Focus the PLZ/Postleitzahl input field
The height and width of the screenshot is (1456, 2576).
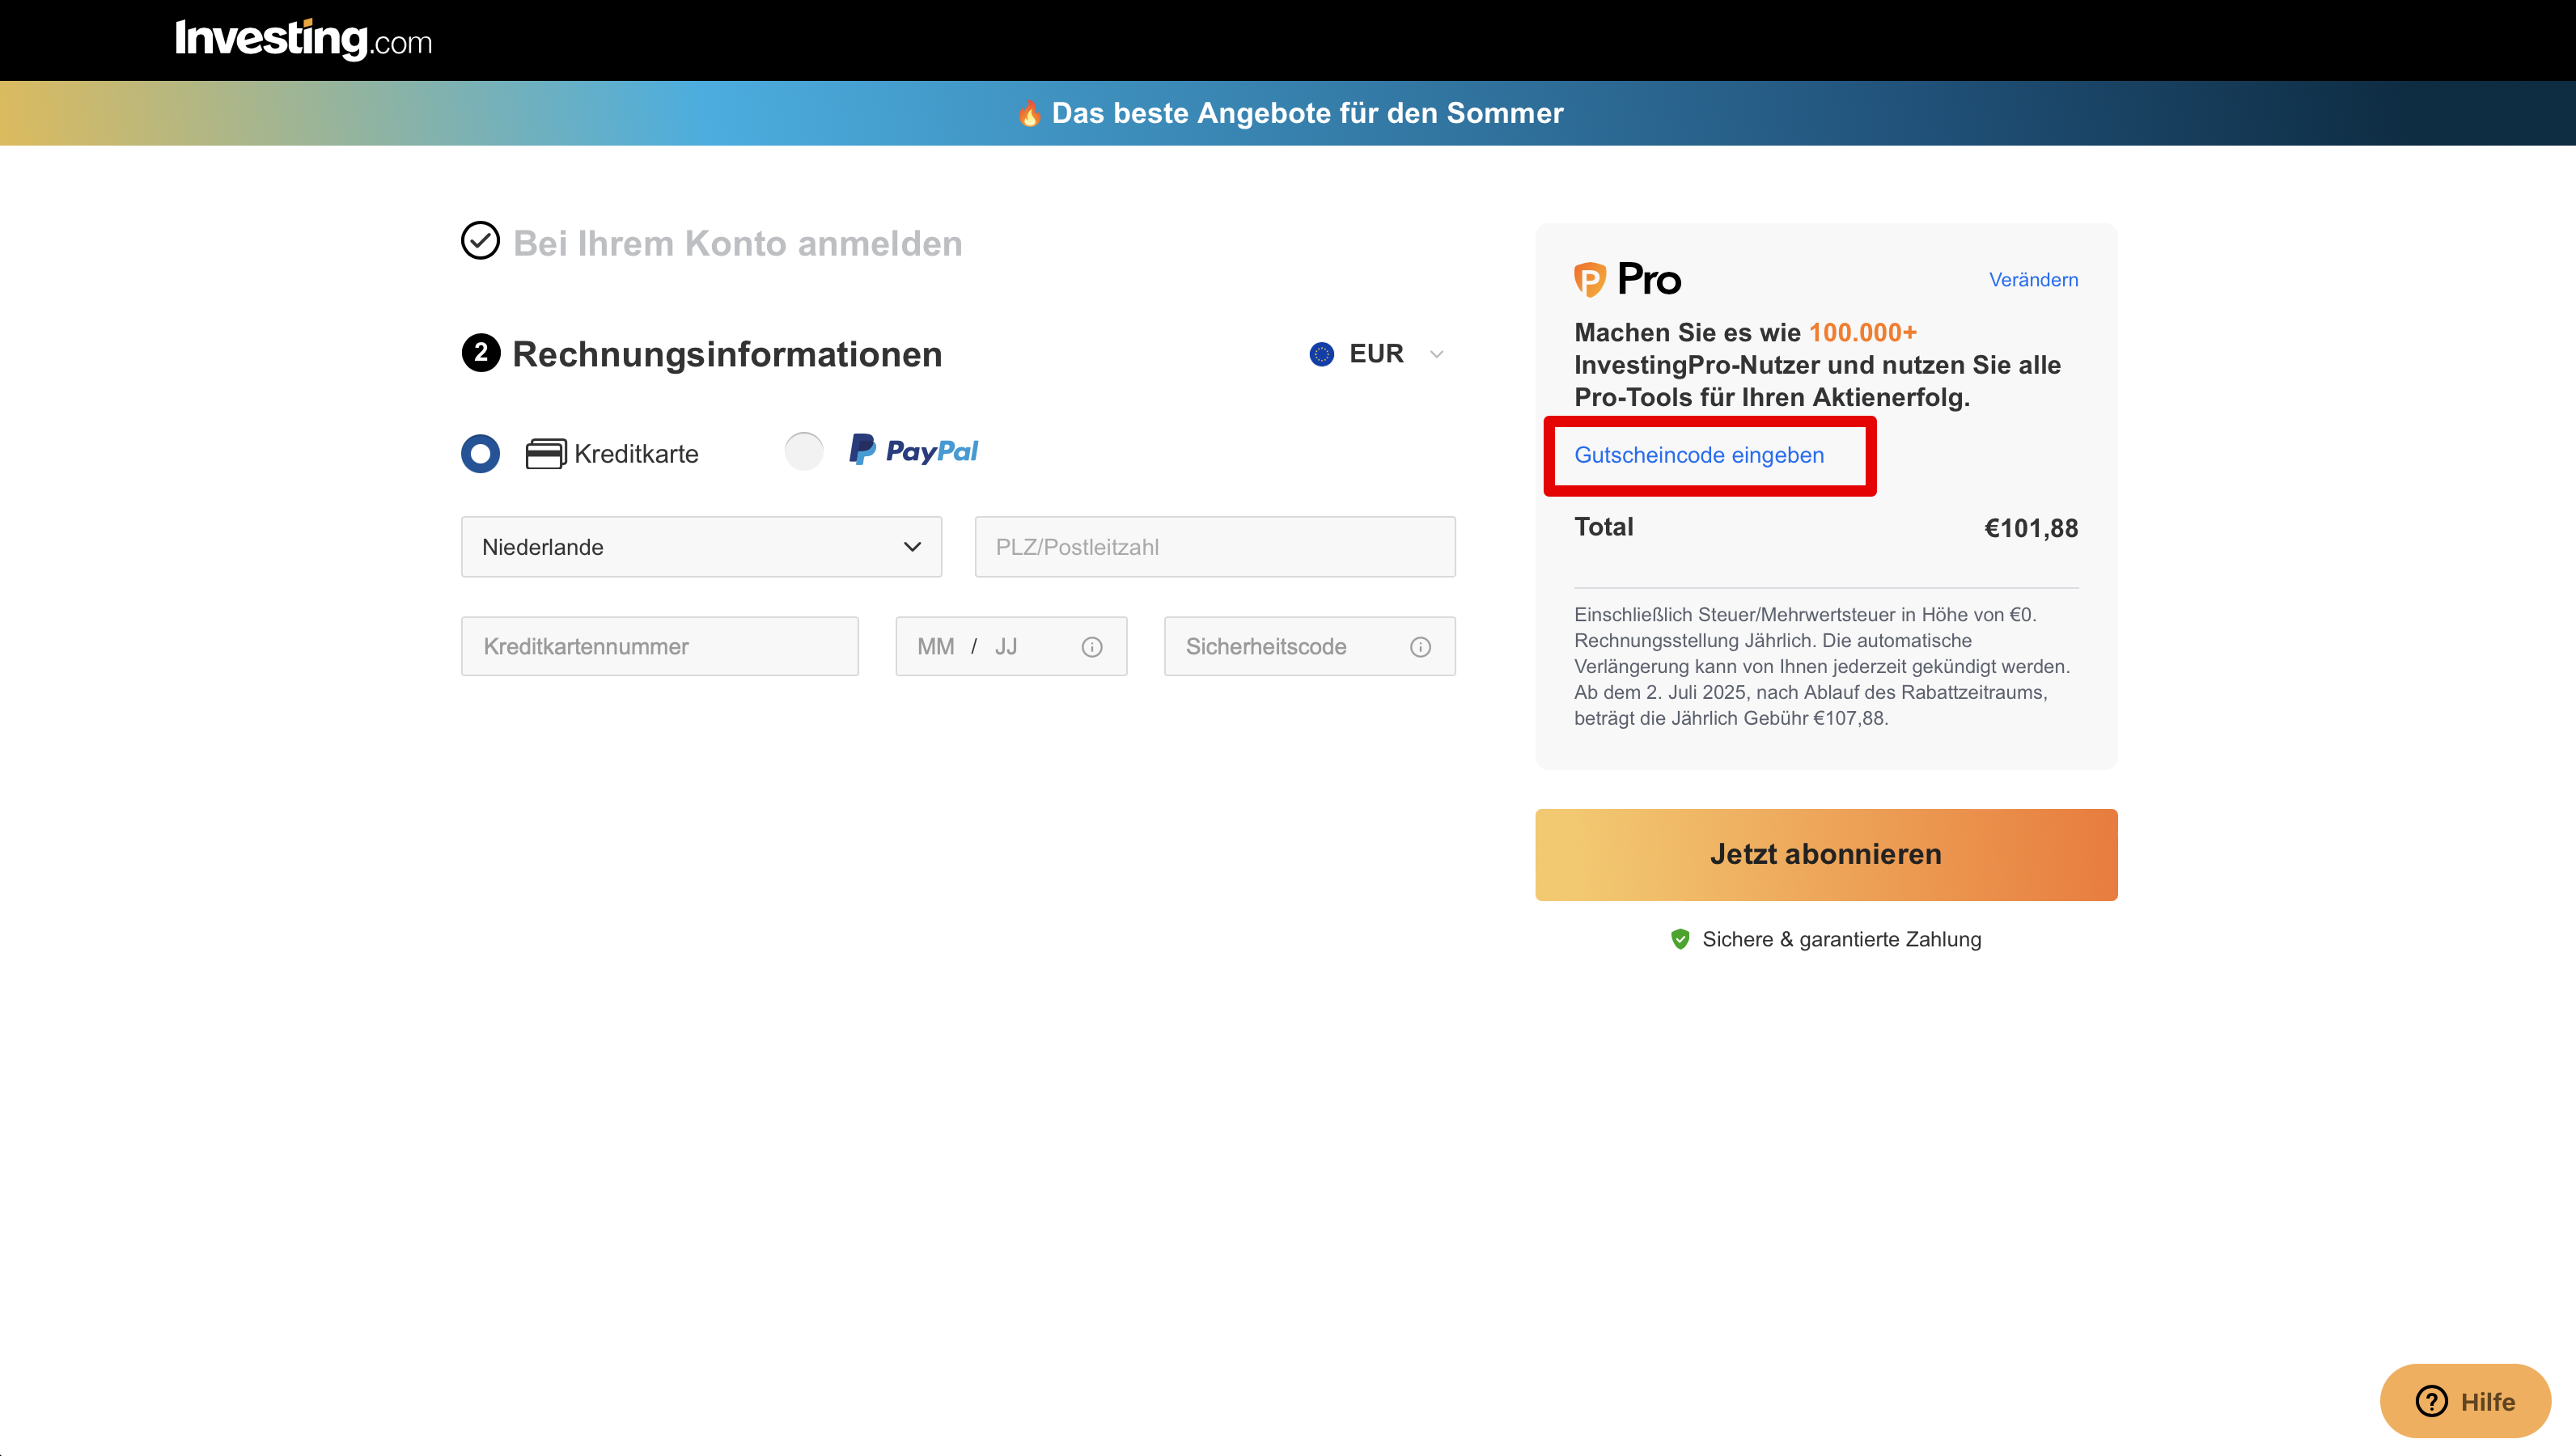point(1215,547)
